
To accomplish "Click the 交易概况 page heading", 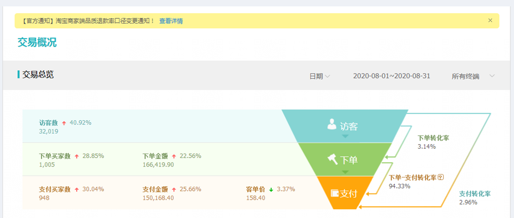I will pyautogui.click(x=37, y=43).
